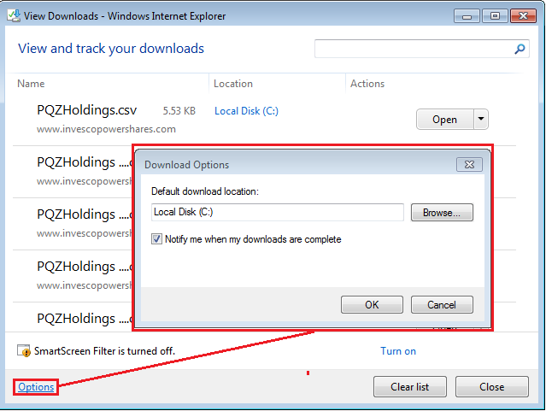
Task: Click the Close button at bottom
Action: coord(491,387)
